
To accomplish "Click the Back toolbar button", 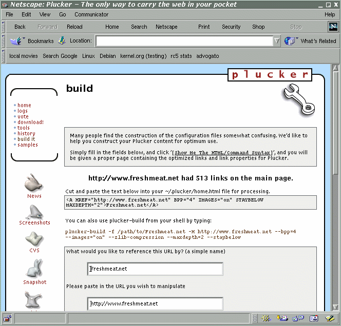I will pos(20,27).
